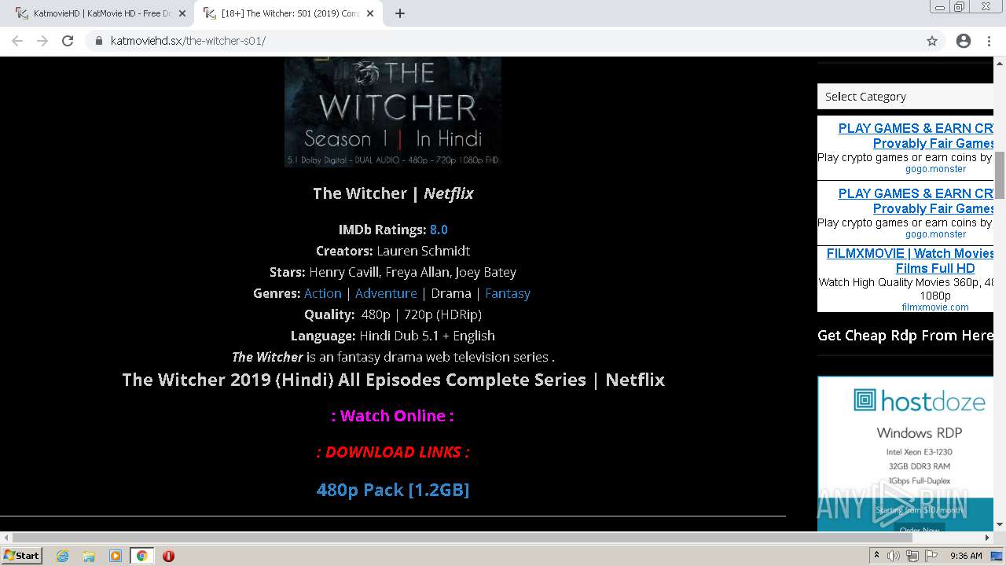Screen dimensions: 1006x566
Task: Open a new browser tab
Action: [x=400, y=13]
